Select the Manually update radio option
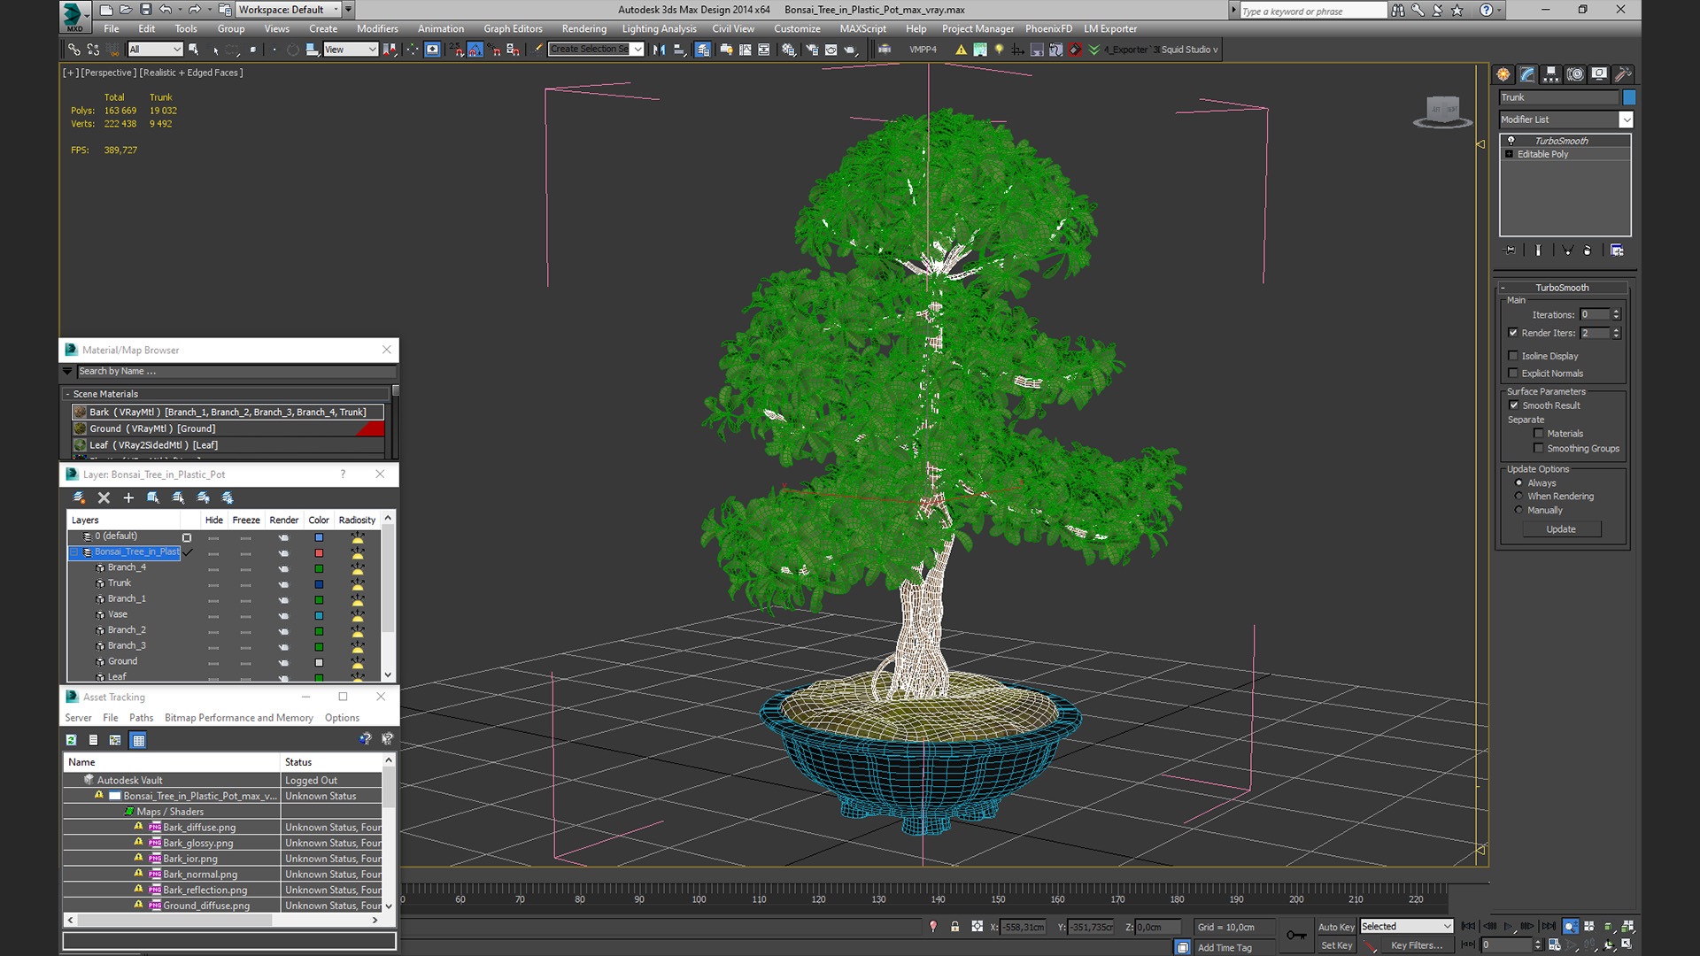This screenshot has width=1700, height=956. (x=1519, y=511)
